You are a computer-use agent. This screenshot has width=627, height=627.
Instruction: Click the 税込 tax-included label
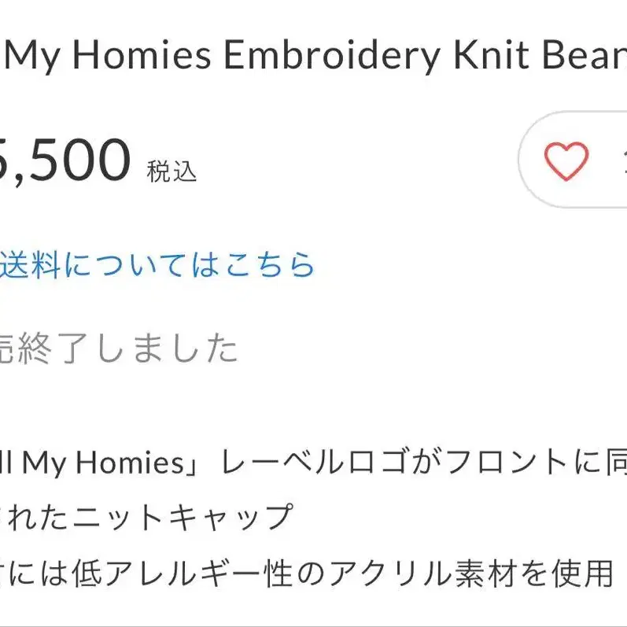[172, 170]
